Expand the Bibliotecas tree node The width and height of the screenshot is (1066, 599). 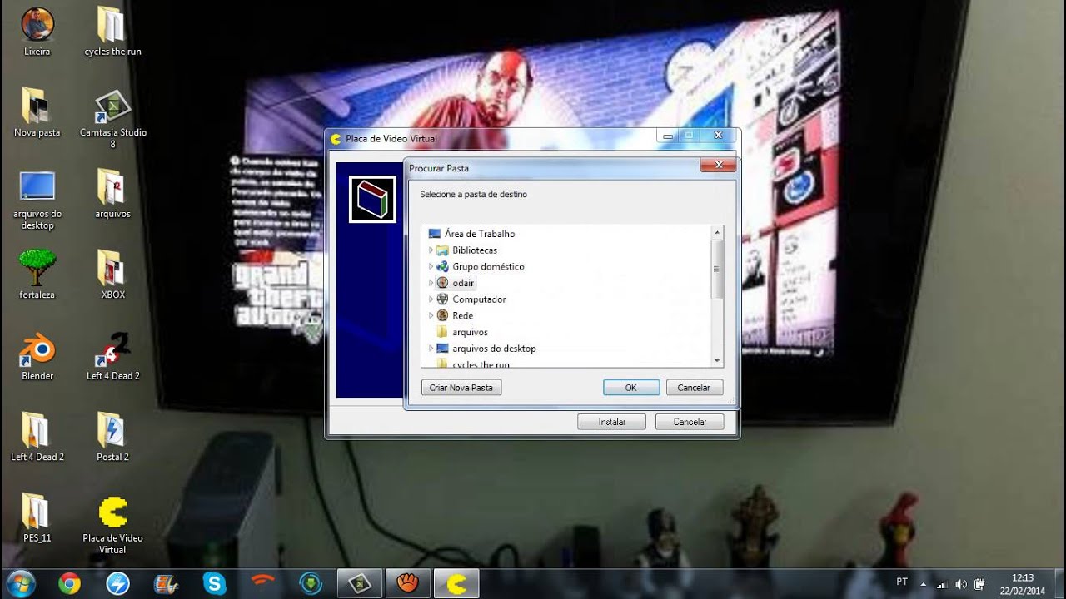(431, 250)
